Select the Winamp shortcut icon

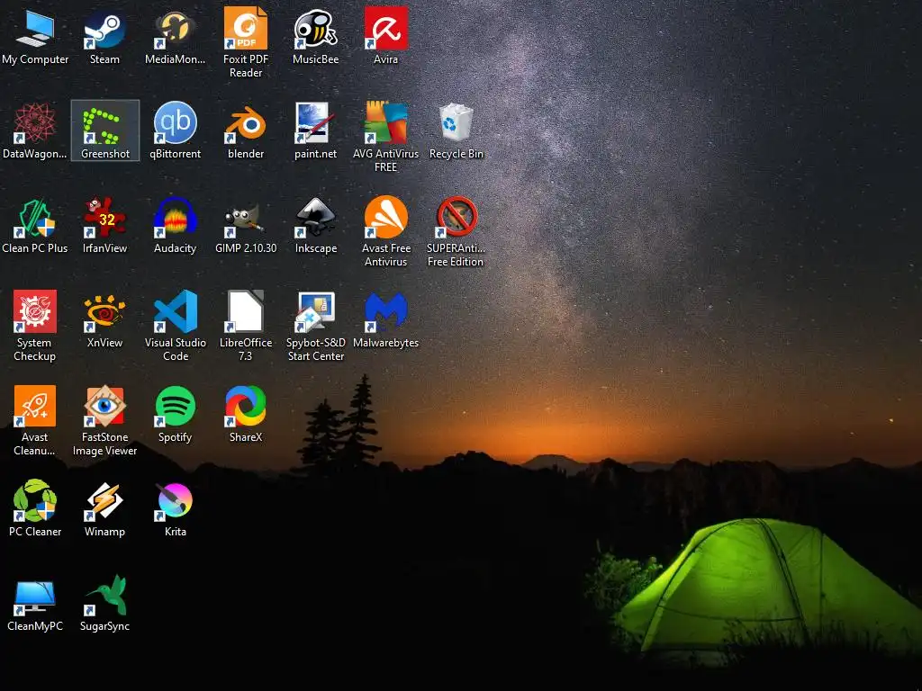coord(104,500)
